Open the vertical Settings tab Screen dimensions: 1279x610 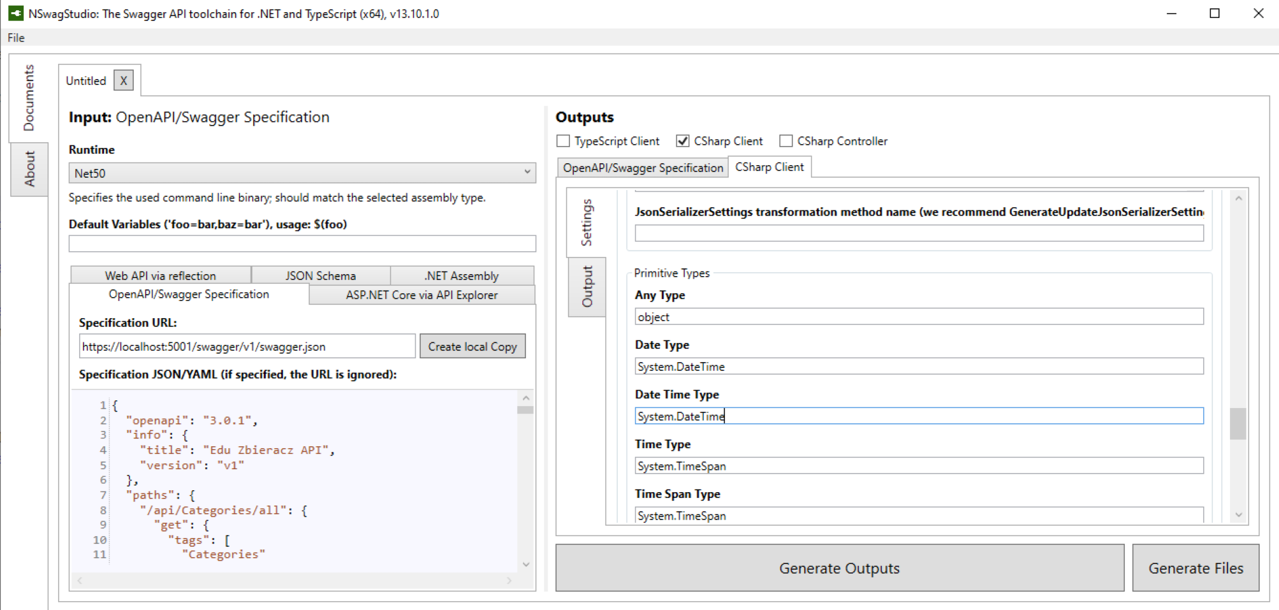(587, 222)
